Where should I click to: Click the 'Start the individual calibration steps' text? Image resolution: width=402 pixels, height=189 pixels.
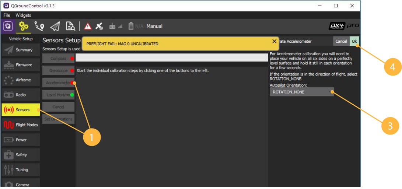(143, 70)
